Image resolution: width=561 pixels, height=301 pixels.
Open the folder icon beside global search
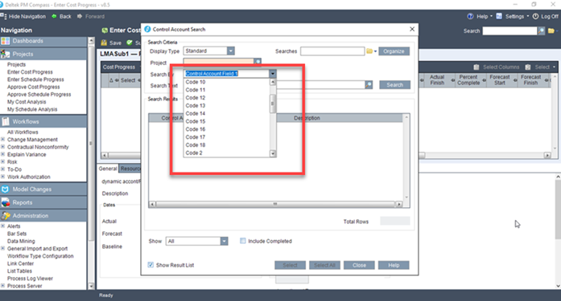551,31
